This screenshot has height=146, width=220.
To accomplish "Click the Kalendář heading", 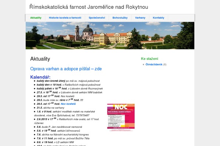I will [x=40, y=77].
